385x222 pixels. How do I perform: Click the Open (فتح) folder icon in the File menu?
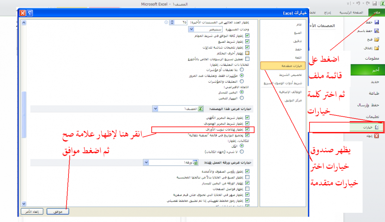(x=377, y=39)
